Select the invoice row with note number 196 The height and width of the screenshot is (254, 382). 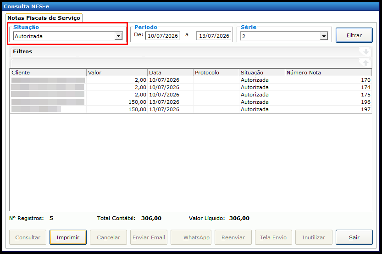(x=191, y=102)
